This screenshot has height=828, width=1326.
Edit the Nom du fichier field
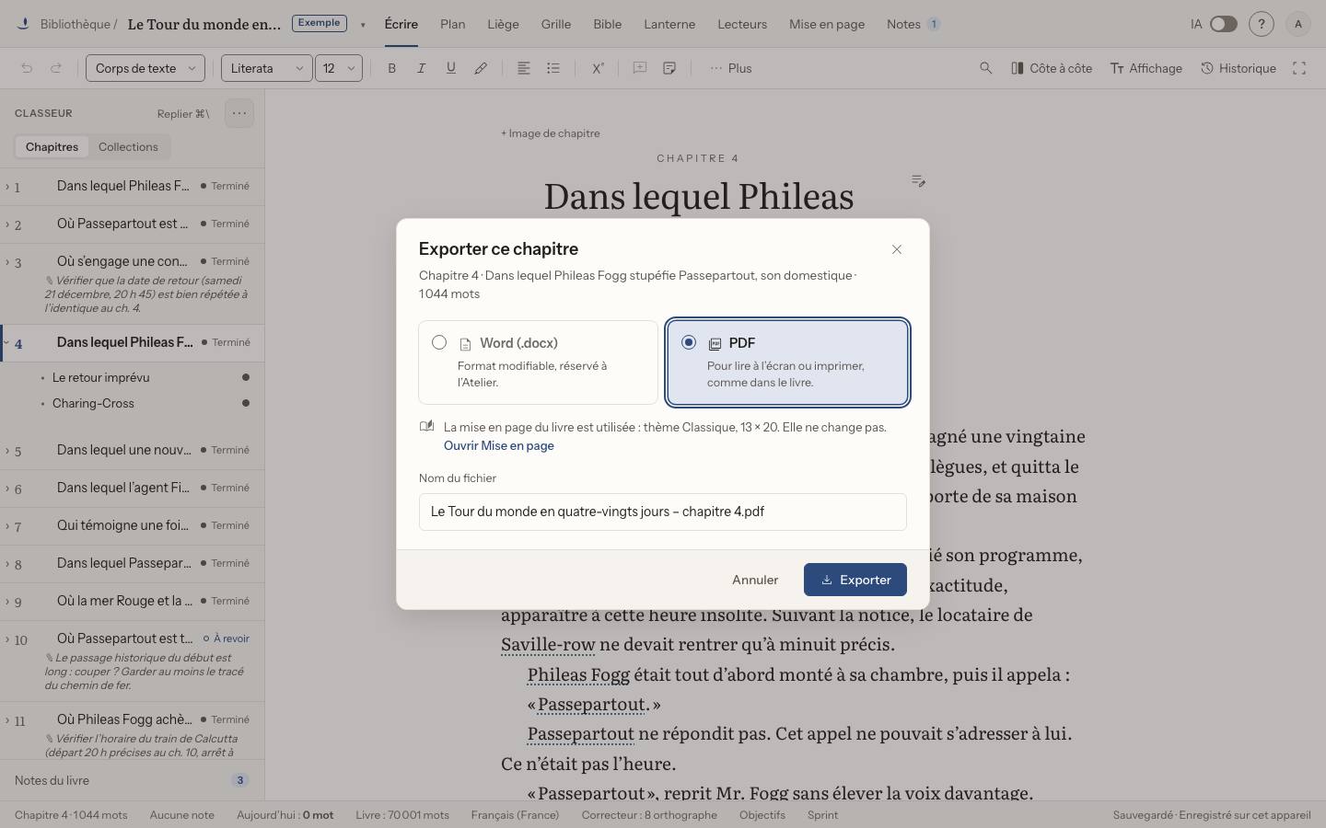coord(663,512)
